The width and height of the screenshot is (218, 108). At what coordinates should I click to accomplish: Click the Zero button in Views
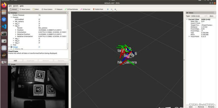pyautogui.click(x=211, y=16)
